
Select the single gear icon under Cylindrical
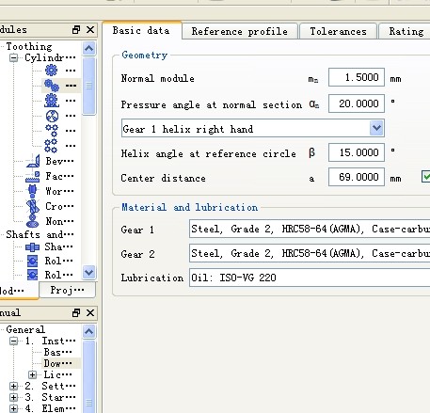[52, 70]
